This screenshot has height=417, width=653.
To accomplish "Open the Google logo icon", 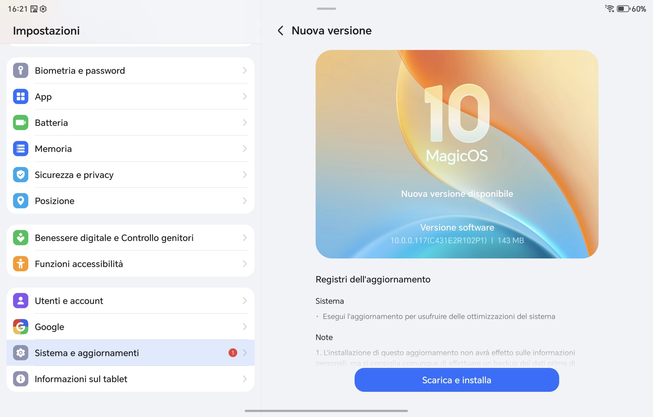I will pos(21,327).
